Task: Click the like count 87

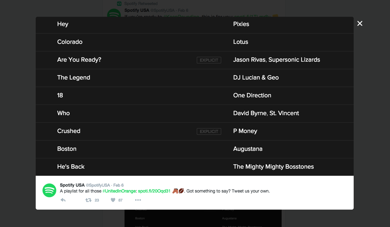Action: (120, 200)
